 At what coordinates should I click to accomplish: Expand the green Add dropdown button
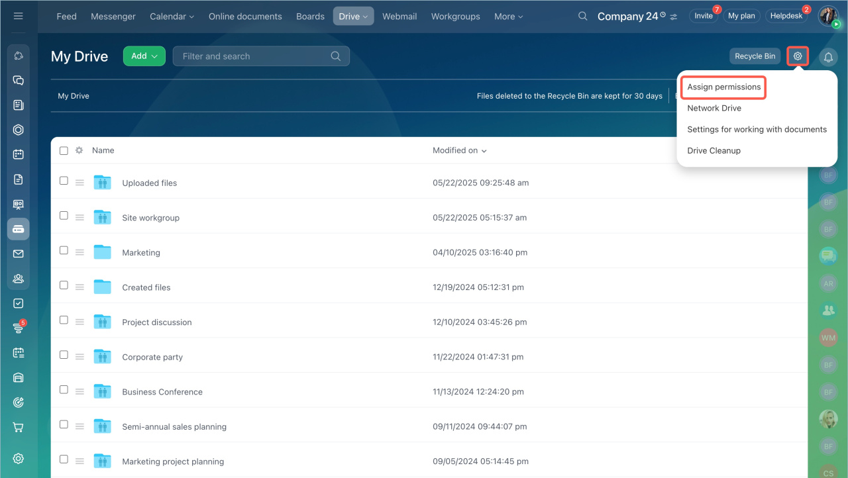(x=144, y=56)
